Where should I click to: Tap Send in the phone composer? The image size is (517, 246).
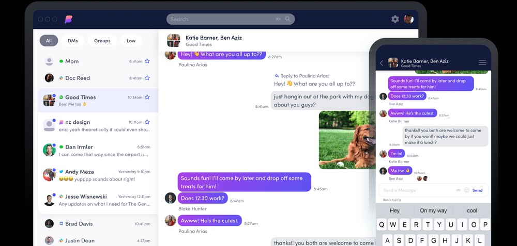pyautogui.click(x=477, y=190)
